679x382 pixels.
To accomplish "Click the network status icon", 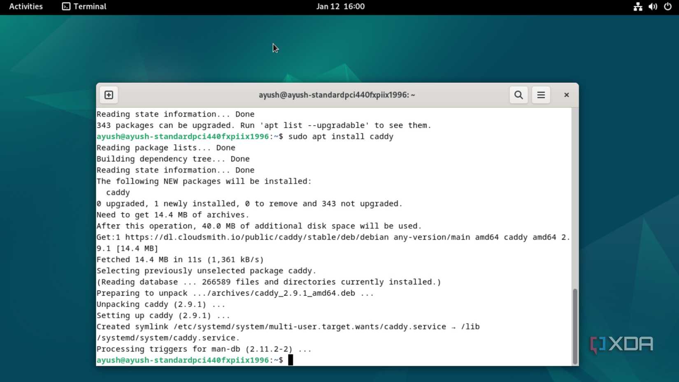I will coord(637,6).
